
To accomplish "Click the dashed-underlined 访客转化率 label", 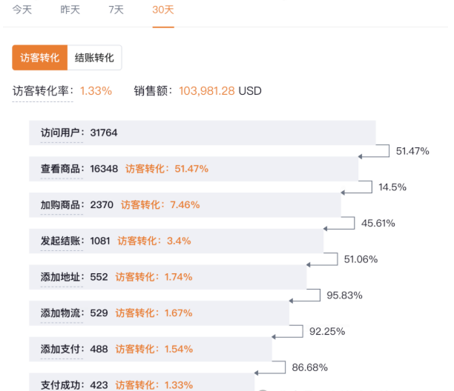I will (x=44, y=91).
